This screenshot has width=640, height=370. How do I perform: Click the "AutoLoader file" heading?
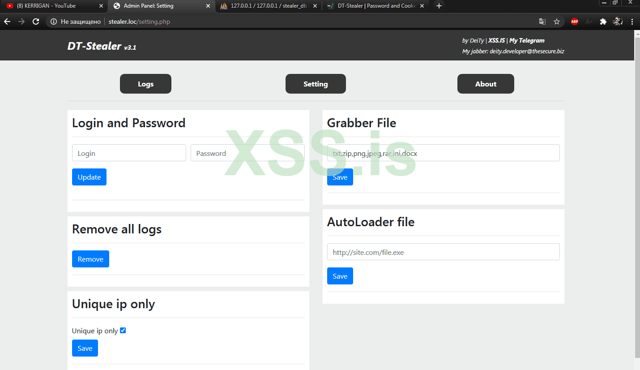[x=371, y=222]
